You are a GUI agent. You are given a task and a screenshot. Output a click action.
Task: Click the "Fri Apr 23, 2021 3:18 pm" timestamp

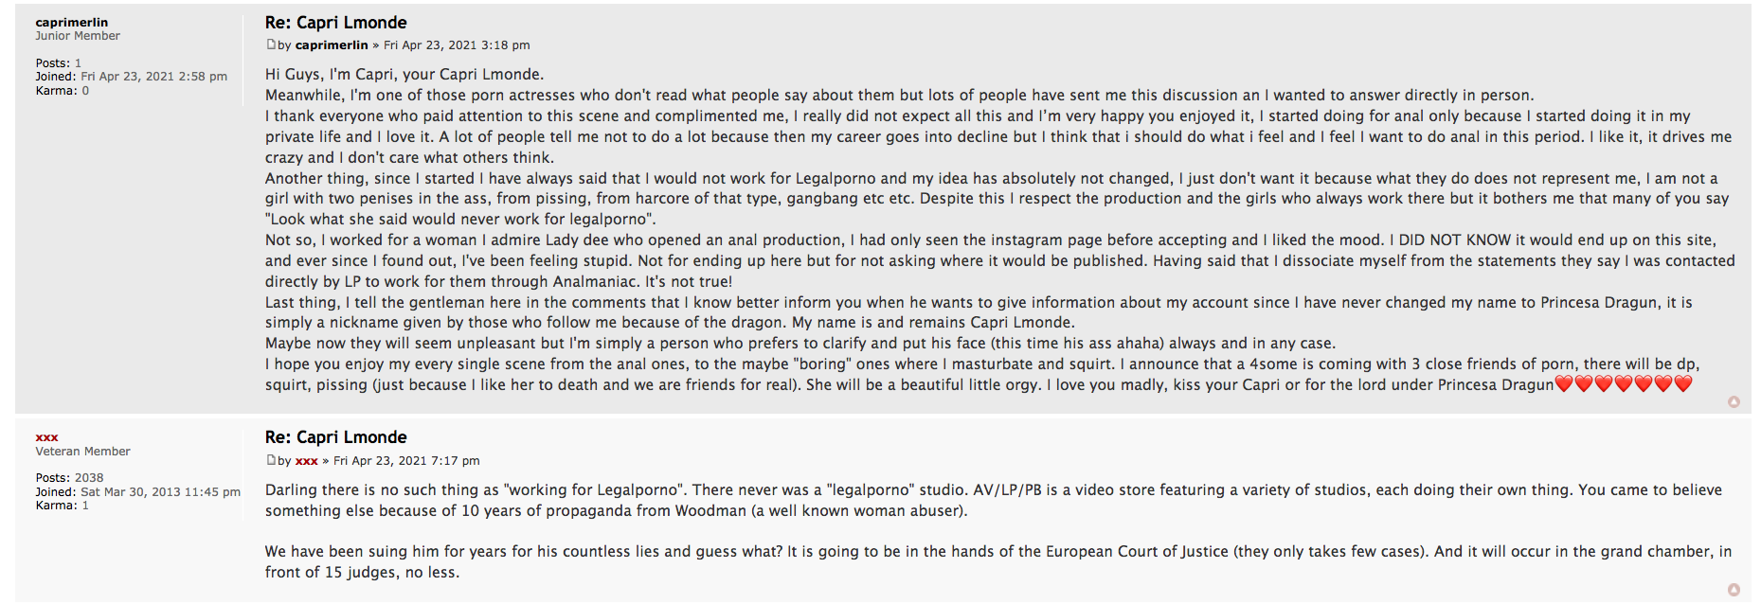457,45
